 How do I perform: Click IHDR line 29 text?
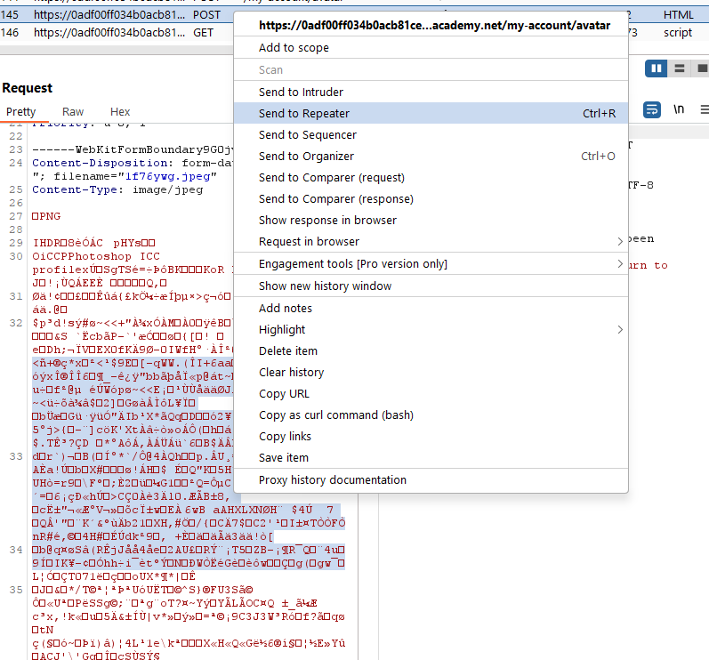pyautogui.click(x=93, y=243)
